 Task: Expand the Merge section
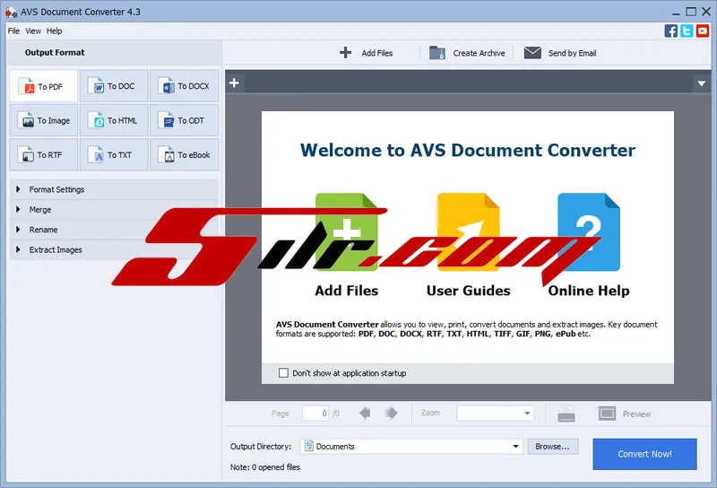click(x=114, y=210)
